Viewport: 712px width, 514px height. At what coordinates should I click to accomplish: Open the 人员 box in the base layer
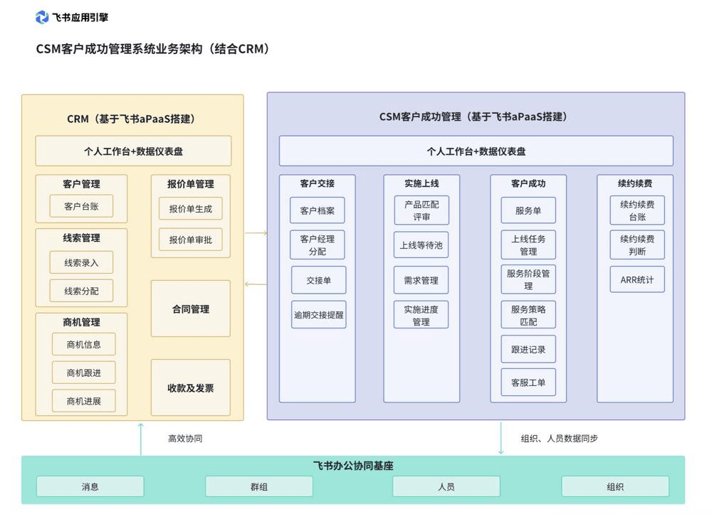[446, 486]
